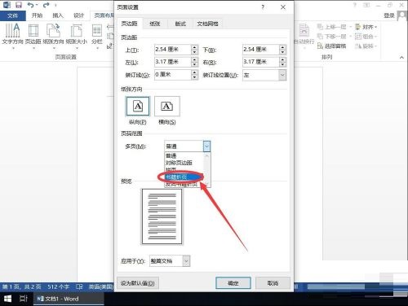This screenshot has height=306, width=408.
Task: Increase the 左 left margin value
Action: (x=194, y=59)
